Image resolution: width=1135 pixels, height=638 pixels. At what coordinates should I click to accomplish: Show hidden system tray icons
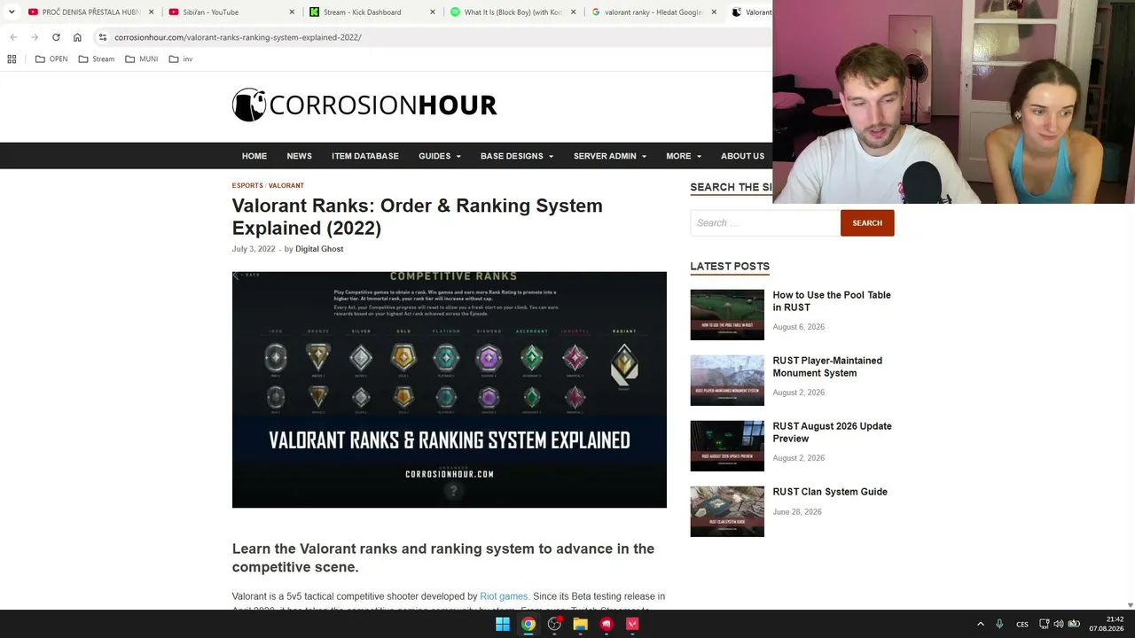[x=981, y=624]
